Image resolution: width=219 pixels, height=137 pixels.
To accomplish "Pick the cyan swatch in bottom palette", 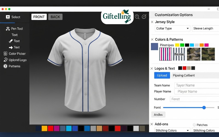I will (x=69, y=128).
